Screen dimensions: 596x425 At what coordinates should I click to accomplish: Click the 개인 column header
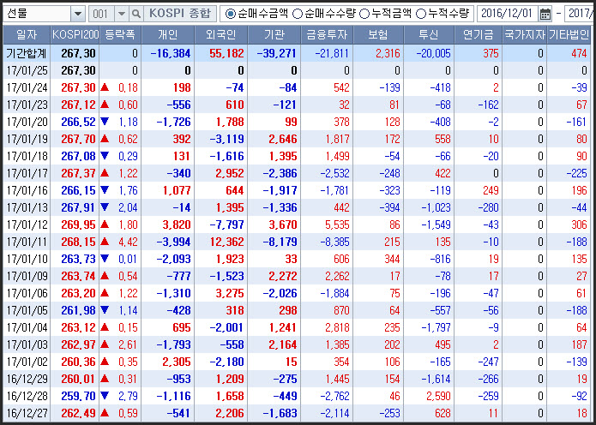coord(167,35)
